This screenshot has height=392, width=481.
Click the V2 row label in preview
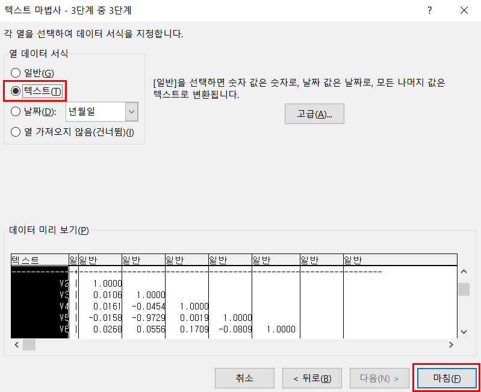[64, 284]
